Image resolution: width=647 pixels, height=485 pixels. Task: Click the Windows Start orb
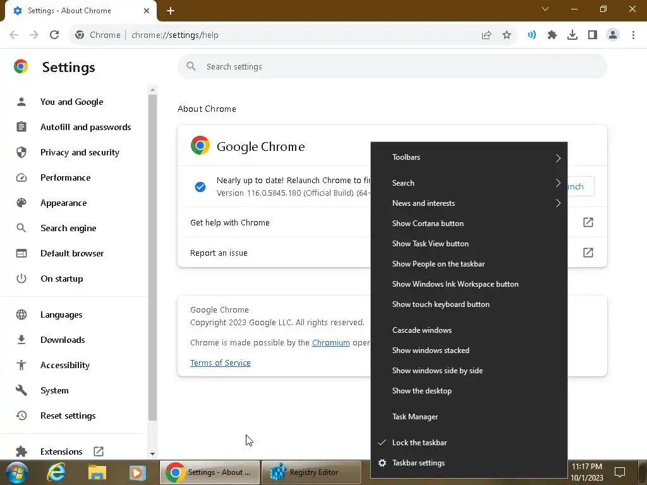(16, 472)
